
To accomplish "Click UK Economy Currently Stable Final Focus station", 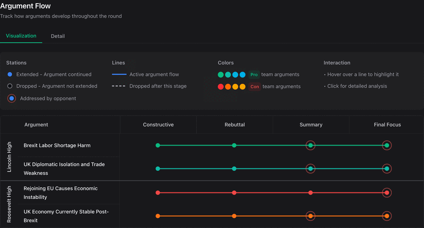I will (387, 216).
